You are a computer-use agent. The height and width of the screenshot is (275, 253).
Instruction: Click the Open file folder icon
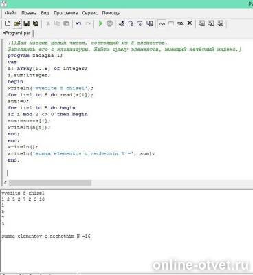17,23
